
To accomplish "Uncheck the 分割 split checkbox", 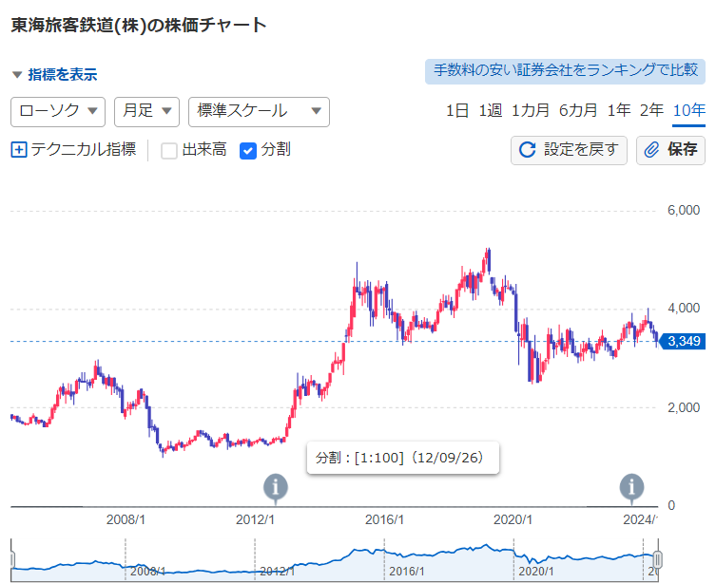I will pyautogui.click(x=248, y=150).
